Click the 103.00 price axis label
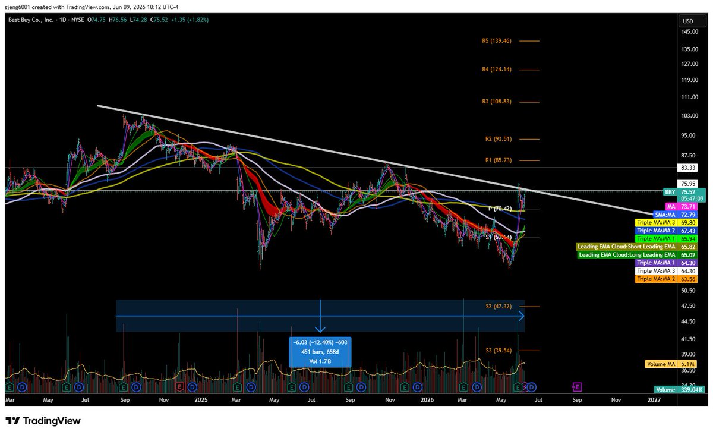Image resolution: width=713 pixels, height=435 pixels. click(x=689, y=116)
